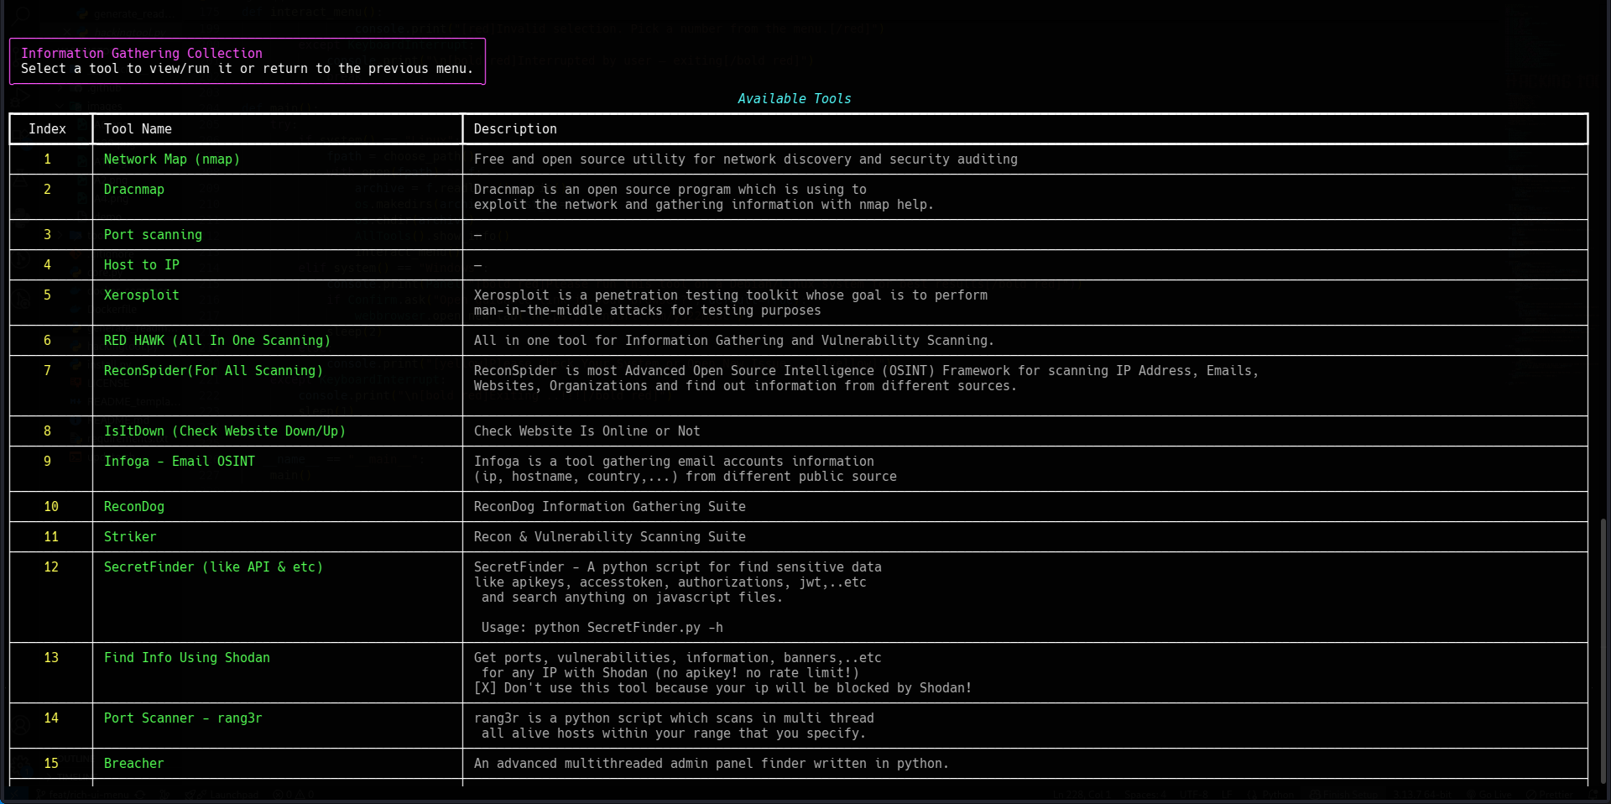This screenshot has width=1611, height=804.
Task: Select the "Network Map (nmap)" tool name
Action: click(x=172, y=159)
